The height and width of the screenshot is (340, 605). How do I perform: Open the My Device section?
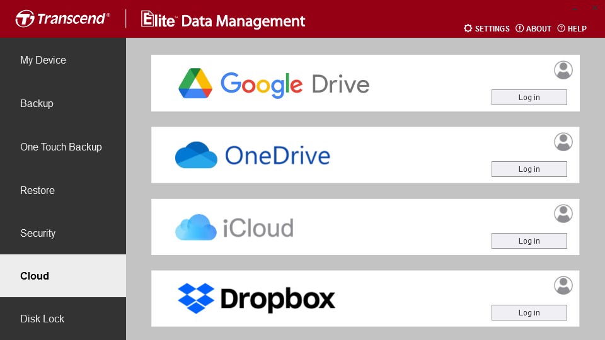(63, 60)
